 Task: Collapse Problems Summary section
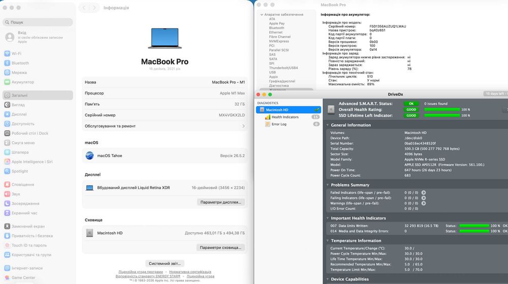pos(328,185)
